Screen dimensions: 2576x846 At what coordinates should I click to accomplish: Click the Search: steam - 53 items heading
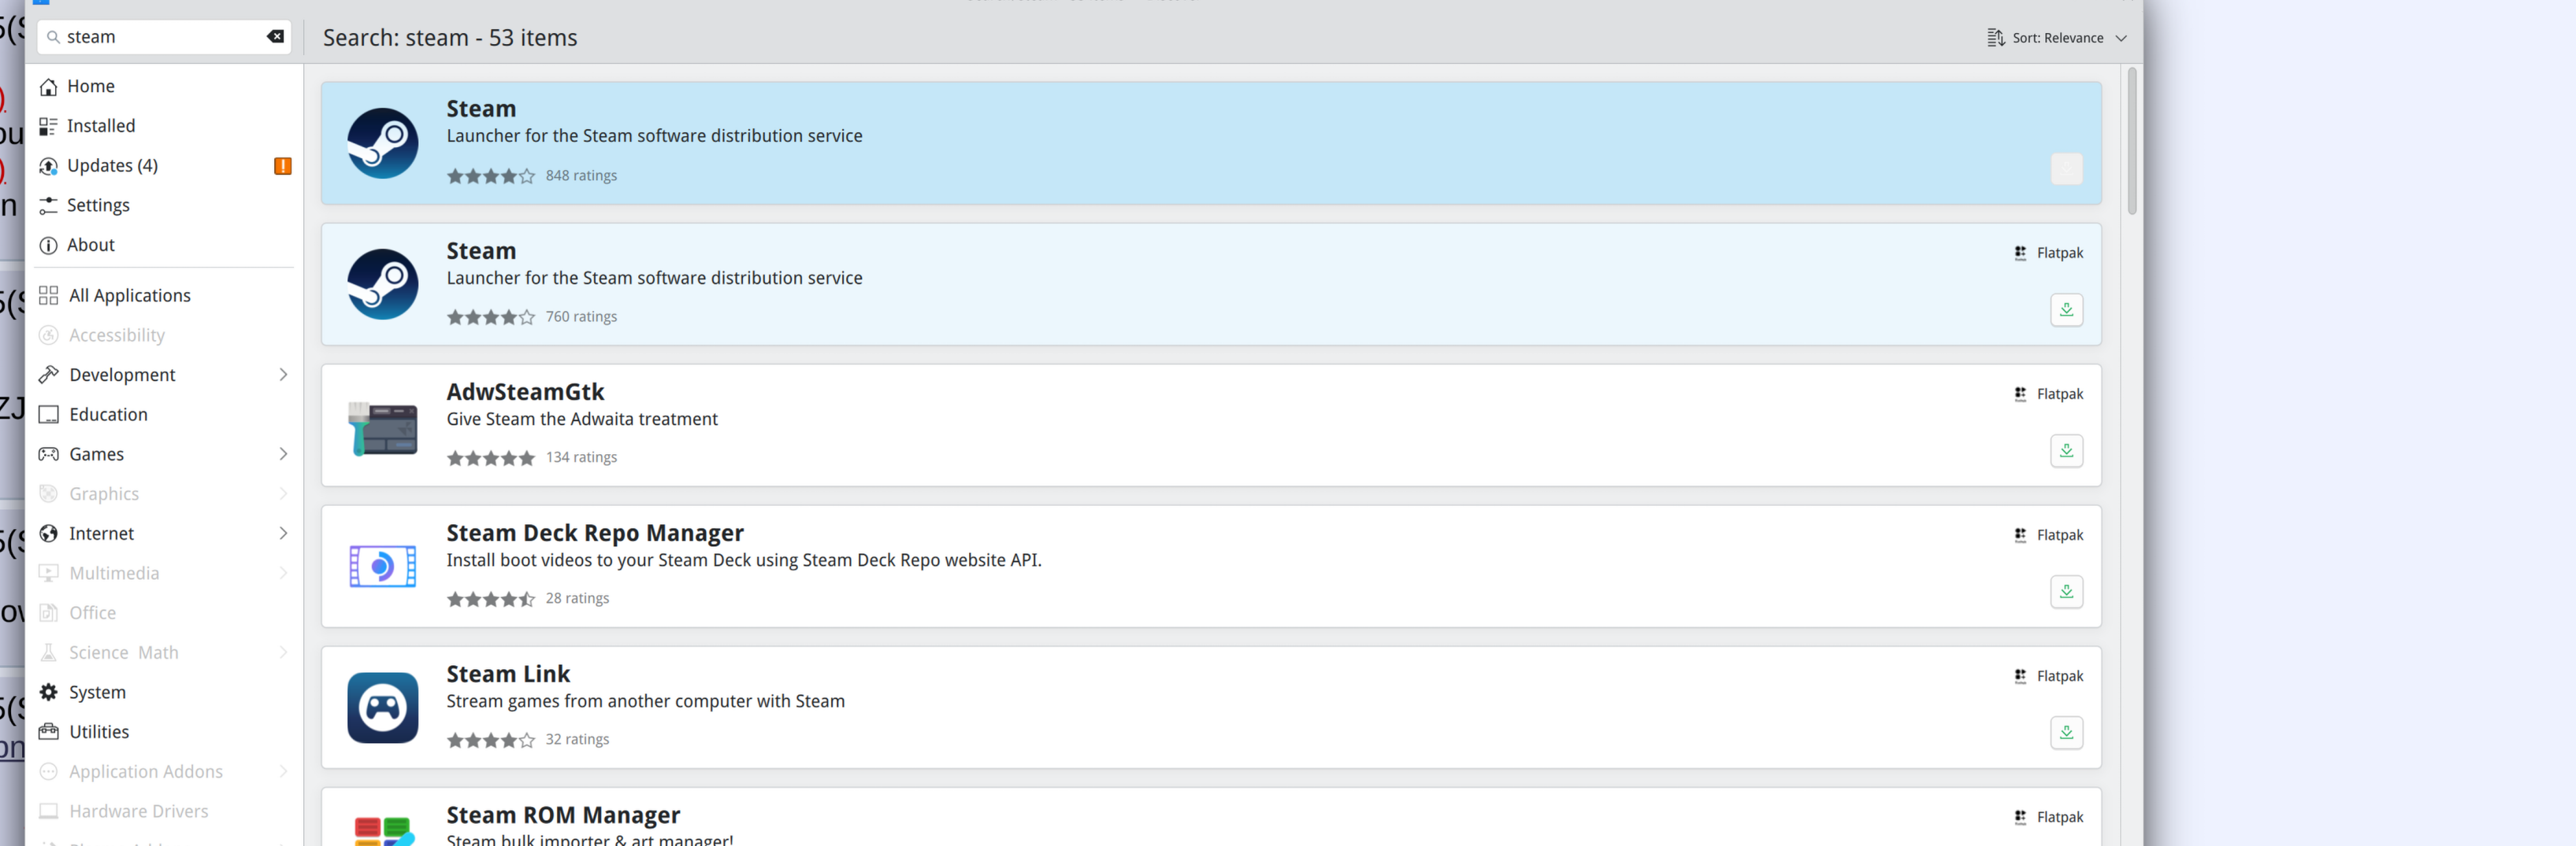(450, 38)
